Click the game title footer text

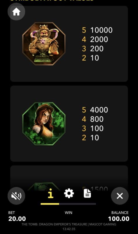pos(69,224)
